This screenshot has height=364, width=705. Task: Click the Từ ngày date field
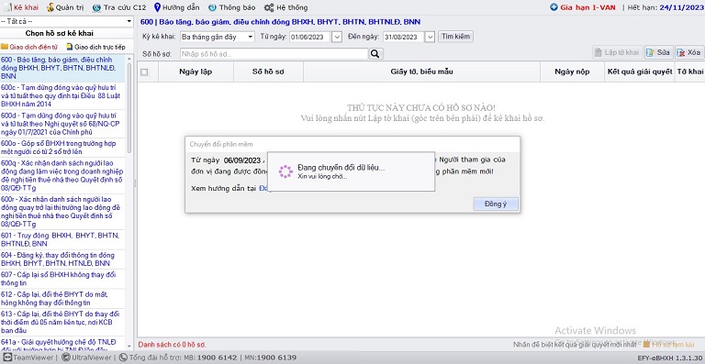(309, 37)
